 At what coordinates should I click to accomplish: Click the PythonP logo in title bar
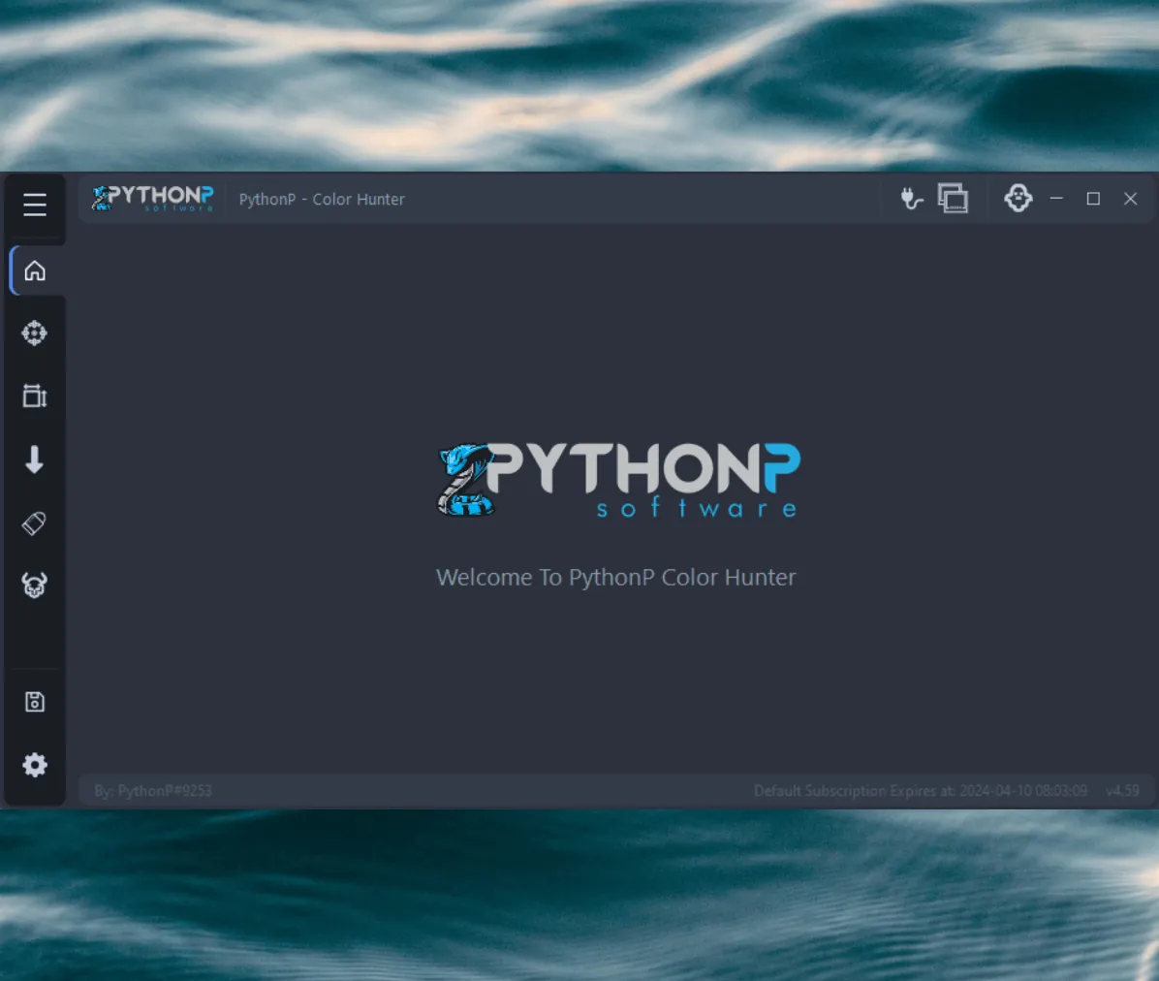click(x=152, y=198)
